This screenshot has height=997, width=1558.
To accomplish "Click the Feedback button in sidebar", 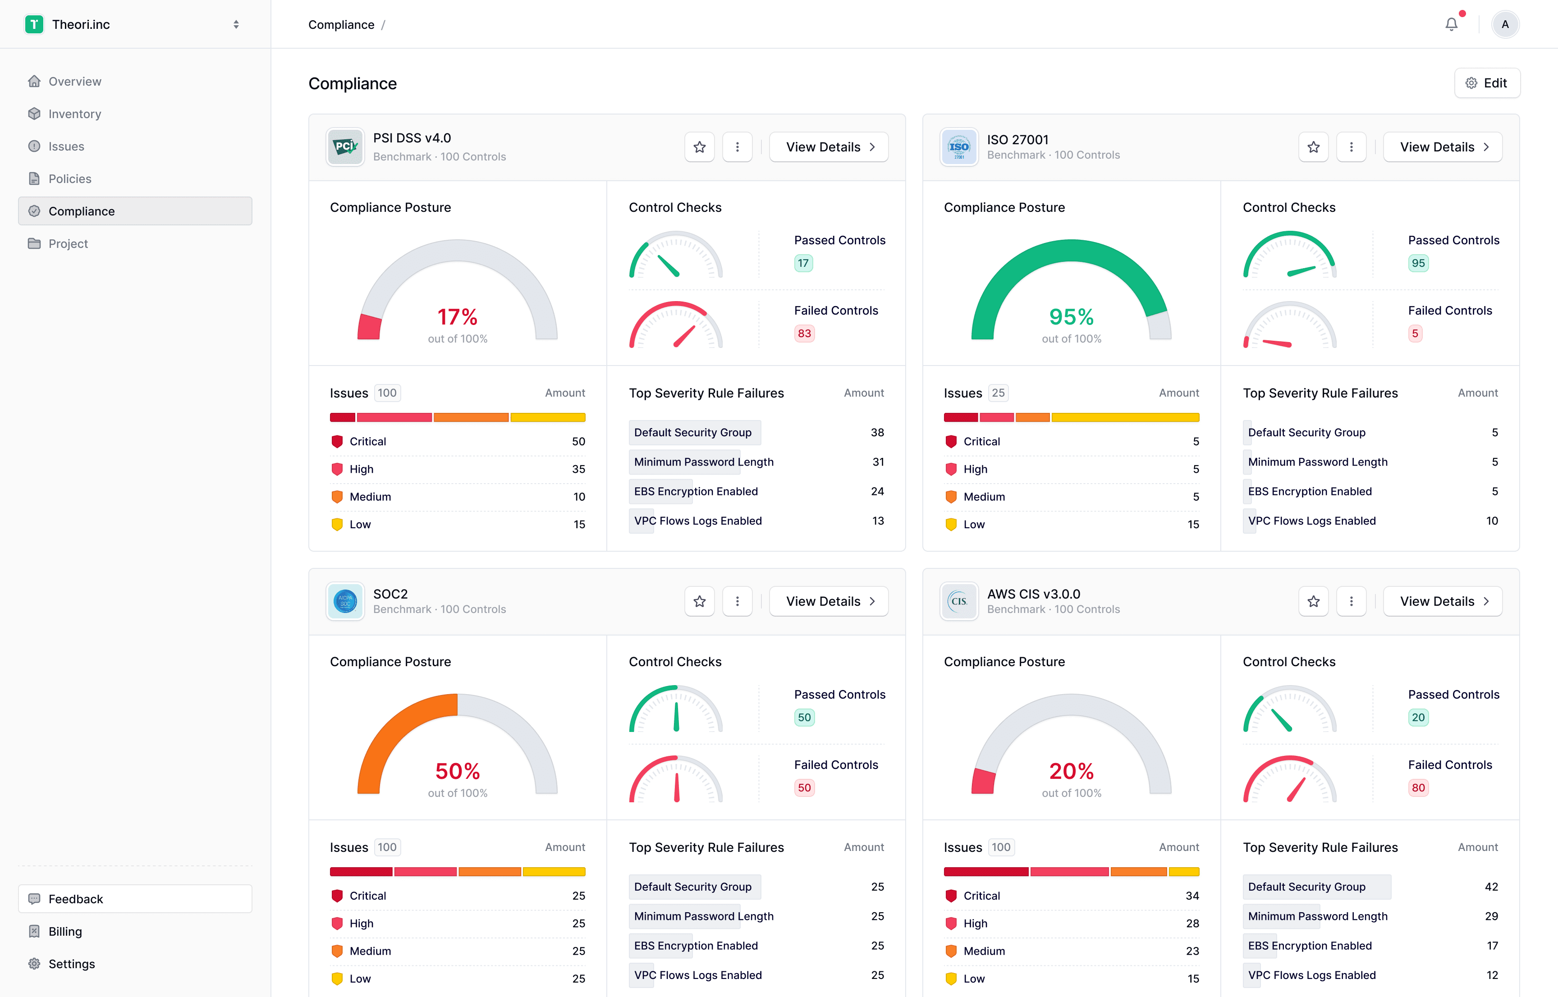I will tap(135, 899).
